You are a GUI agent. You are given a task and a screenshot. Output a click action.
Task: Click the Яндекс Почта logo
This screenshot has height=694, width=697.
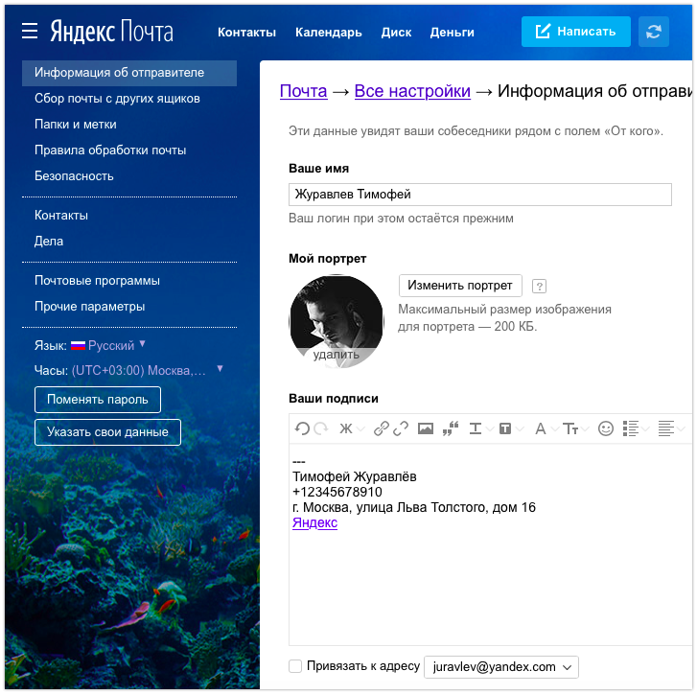111,31
